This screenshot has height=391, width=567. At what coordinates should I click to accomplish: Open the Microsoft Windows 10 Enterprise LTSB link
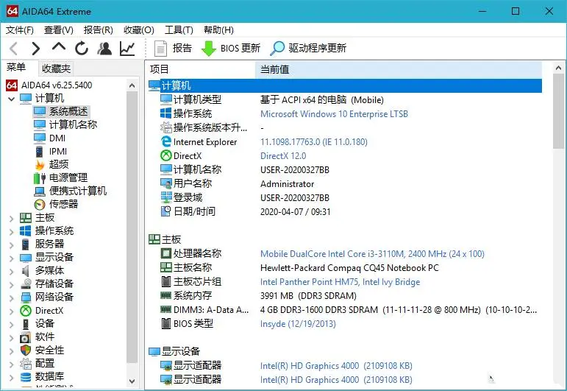pos(334,114)
